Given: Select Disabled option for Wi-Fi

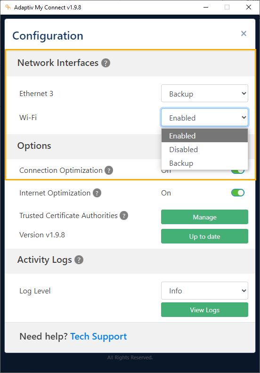Looking at the screenshot, I should 204,149.
